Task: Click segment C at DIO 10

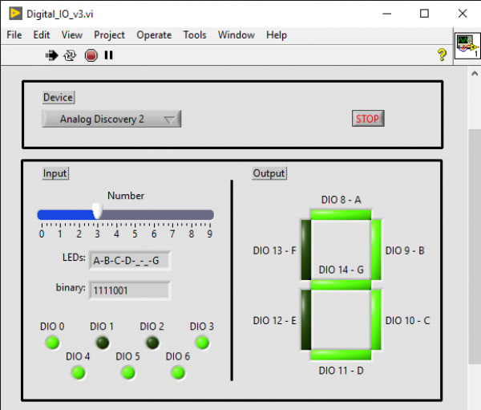Action: coord(376,319)
